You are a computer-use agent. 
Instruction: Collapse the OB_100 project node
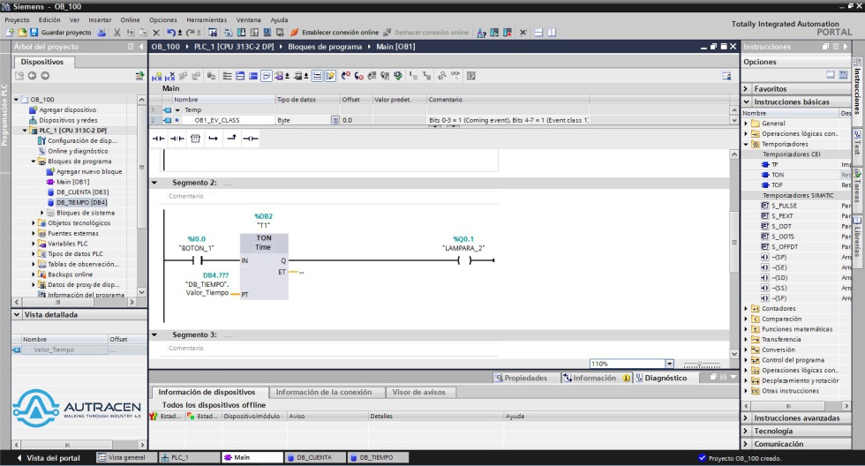click(x=17, y=100)
